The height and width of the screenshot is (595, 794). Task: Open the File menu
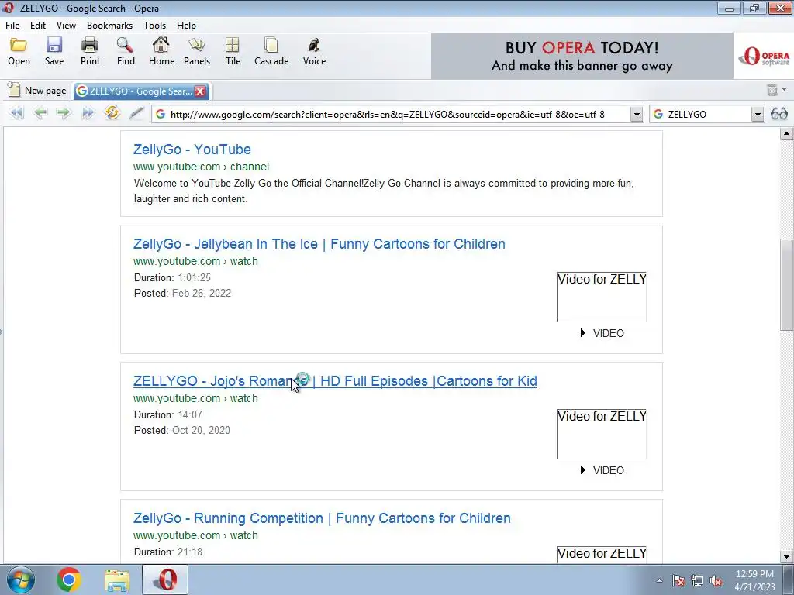[x=12, y=26]
